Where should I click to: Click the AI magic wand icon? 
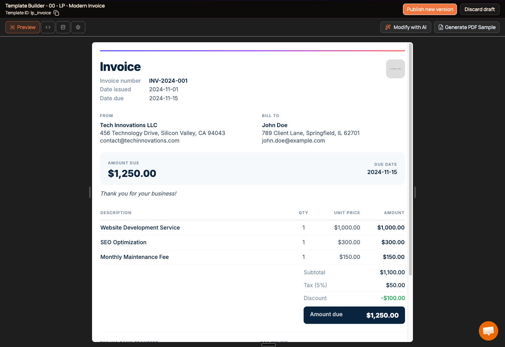click(388, 27)
